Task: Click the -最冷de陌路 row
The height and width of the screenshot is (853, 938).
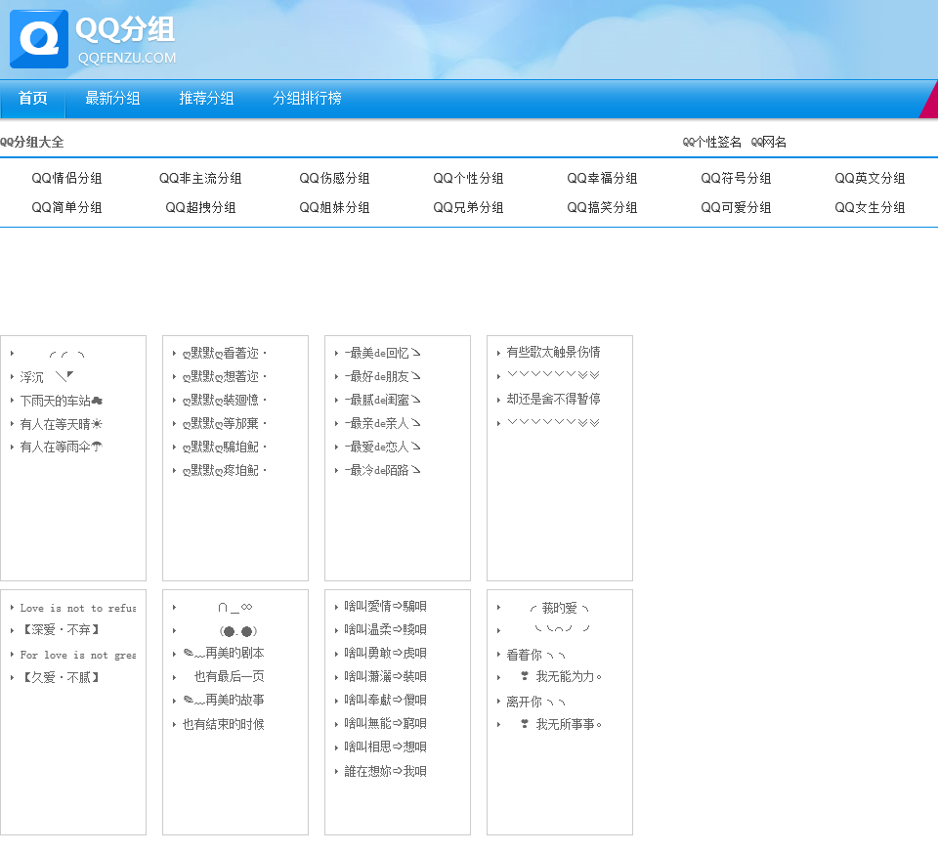Action: coord(382,470)
